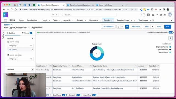Screen dimensions: 176x99
Task: Switch to Demo Dashboard browser tab
Action: click(80, 5)
